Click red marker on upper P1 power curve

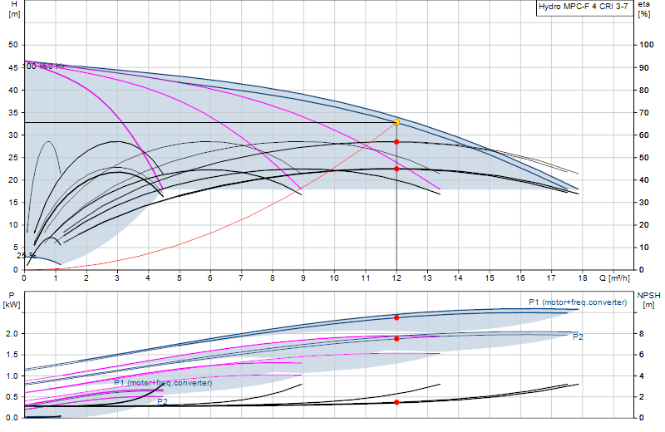pos(397,317)
